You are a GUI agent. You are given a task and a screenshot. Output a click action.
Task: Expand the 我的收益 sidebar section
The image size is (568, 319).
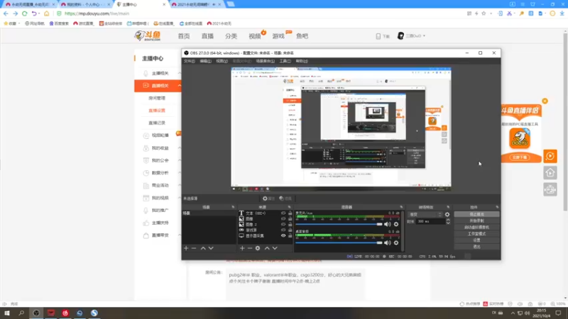[180, 148]
